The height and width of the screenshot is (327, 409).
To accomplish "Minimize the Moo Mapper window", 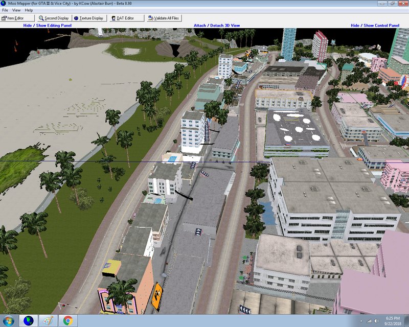I will (382, 4).
